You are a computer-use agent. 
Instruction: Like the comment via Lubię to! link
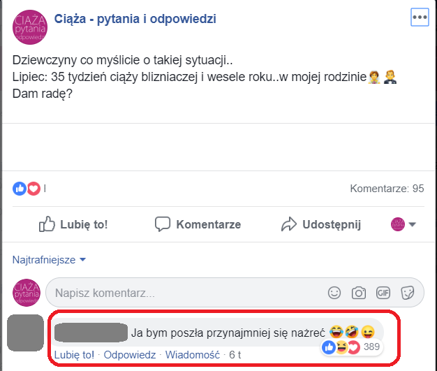pyautogui.click(x=74, y=355)
